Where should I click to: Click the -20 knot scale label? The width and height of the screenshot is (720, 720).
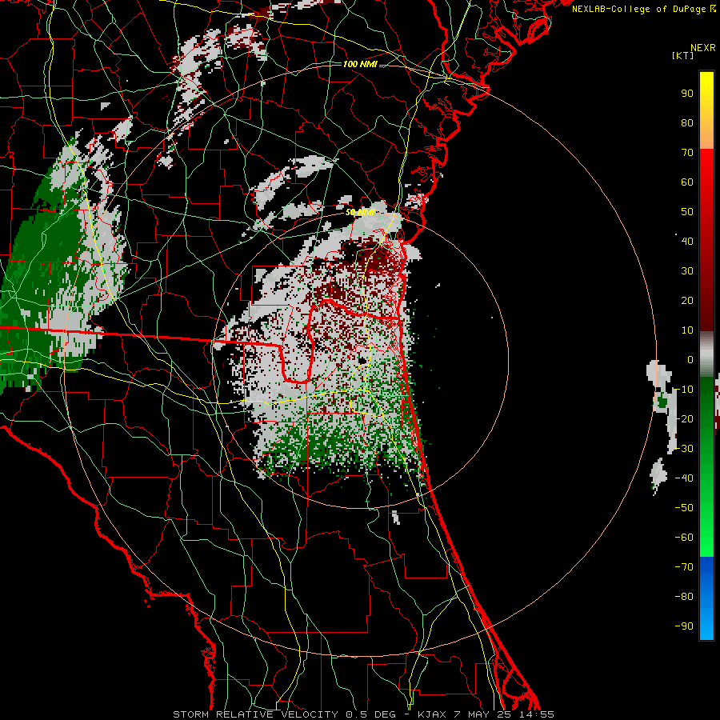(x=684, y=419)
